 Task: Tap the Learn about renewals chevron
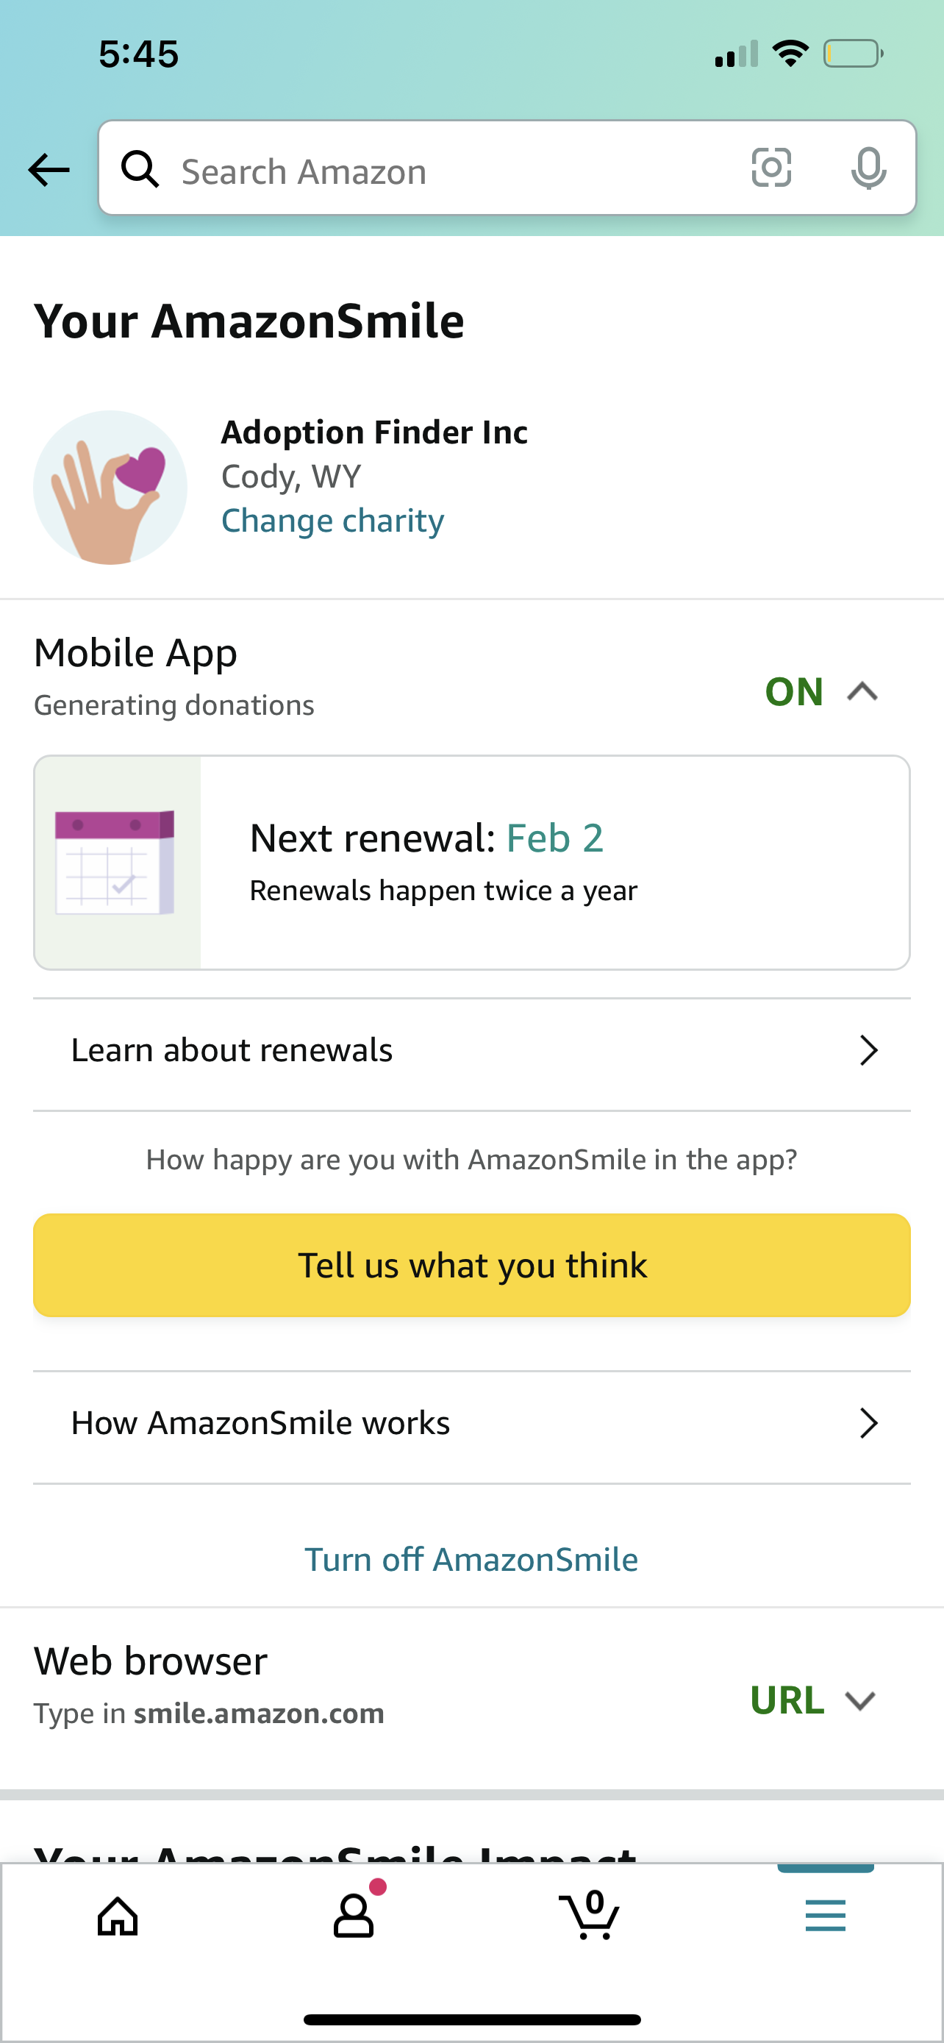pyautogui.click(x=869, y=1050)
